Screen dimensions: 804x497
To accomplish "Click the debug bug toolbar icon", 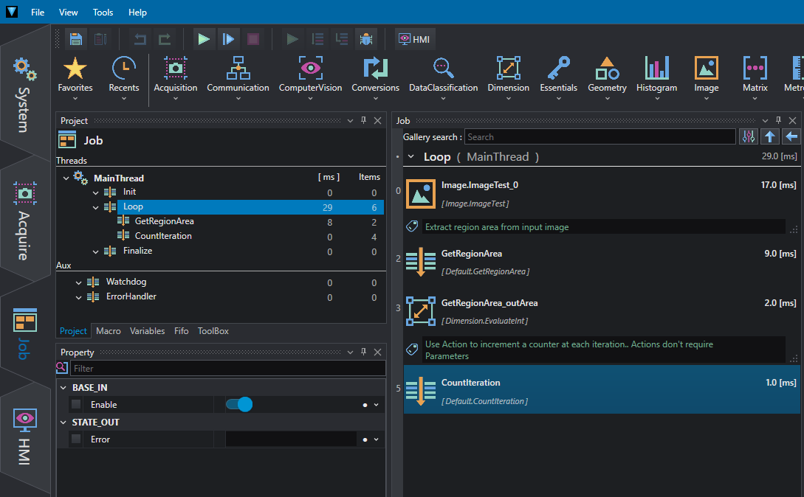I will [x=365, y=39].
